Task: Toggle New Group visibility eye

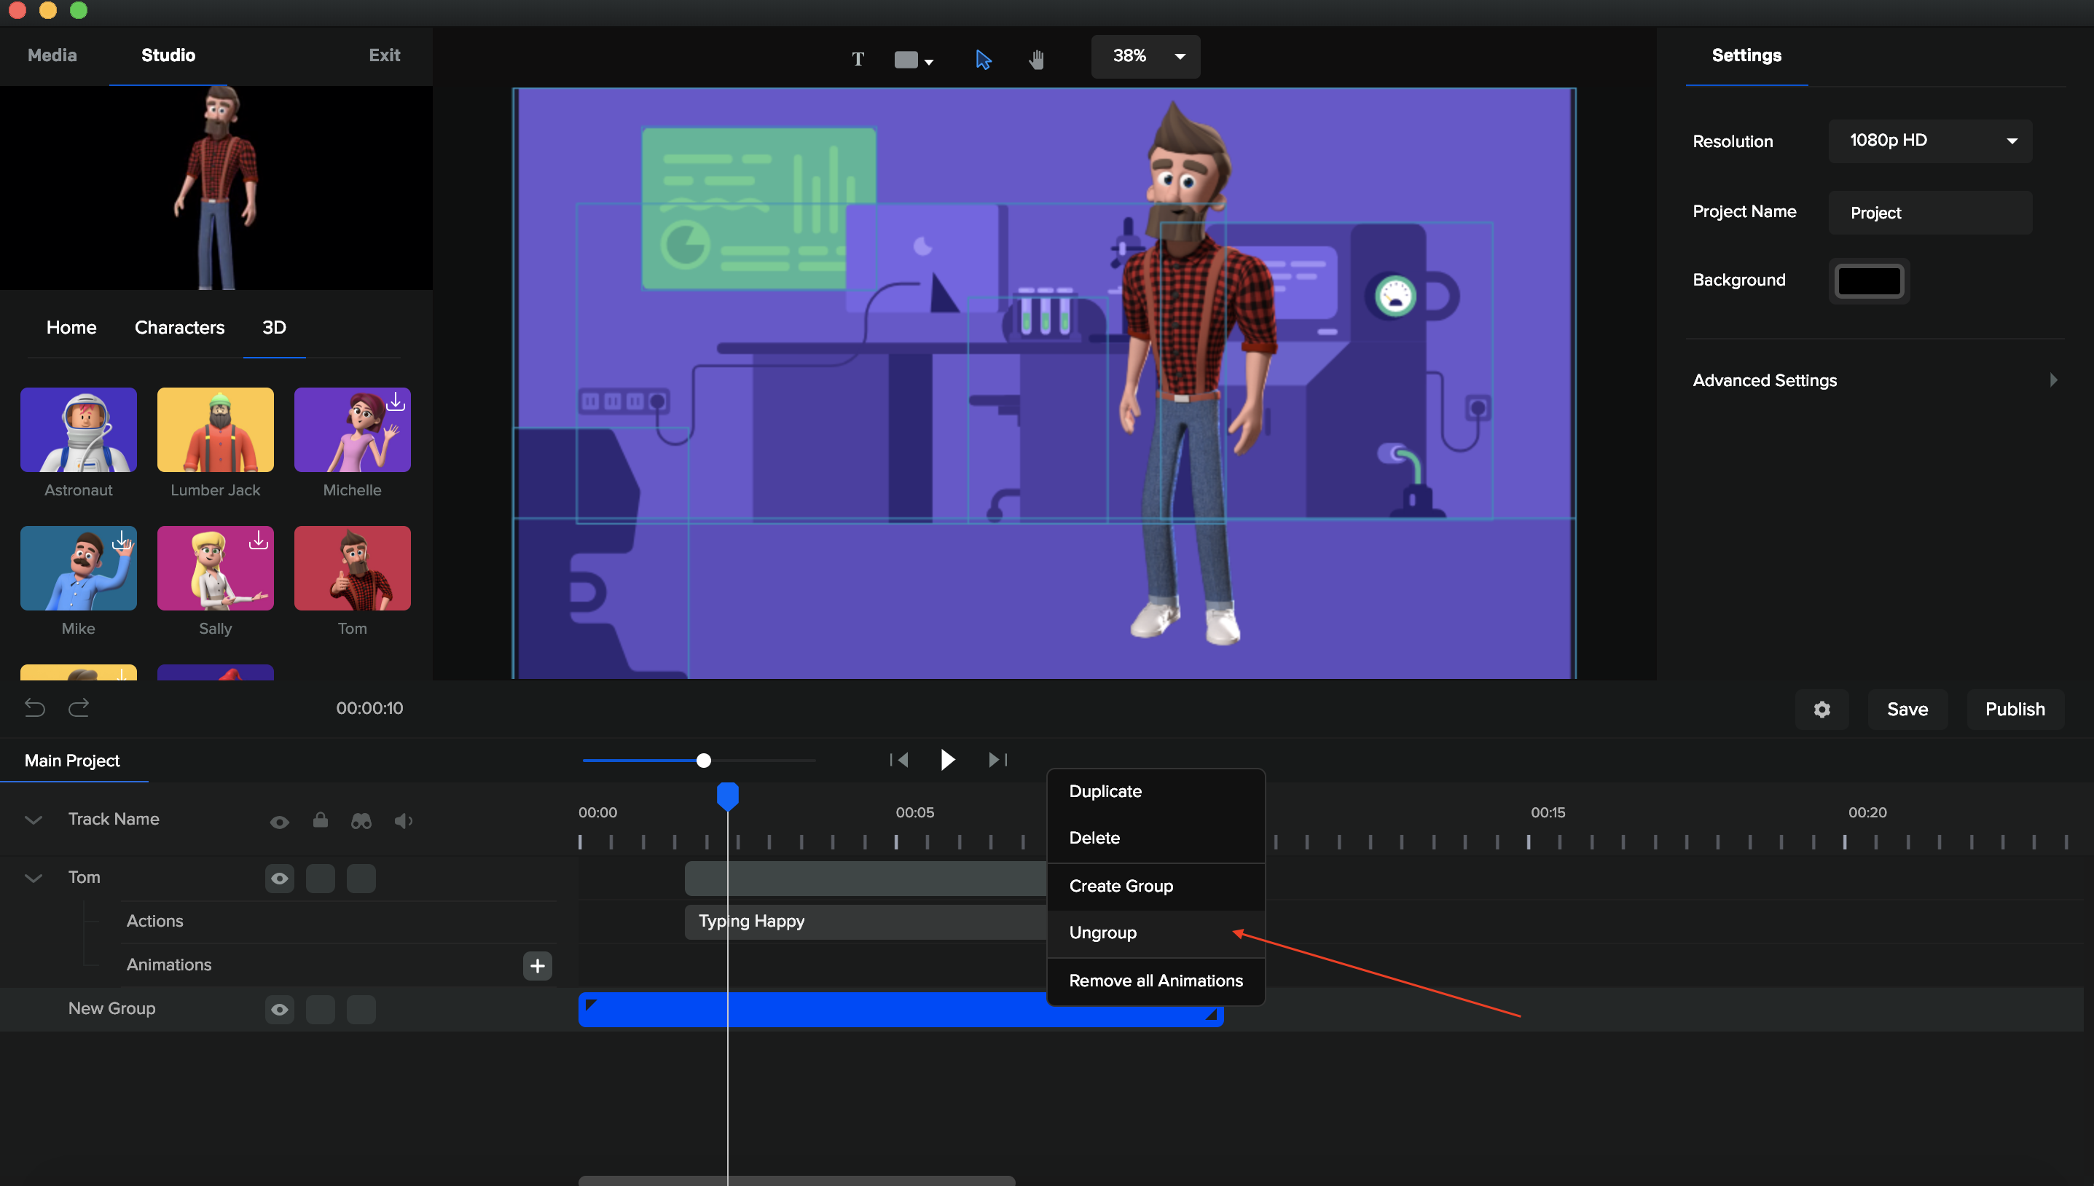Action: [x=279, y=1009]
